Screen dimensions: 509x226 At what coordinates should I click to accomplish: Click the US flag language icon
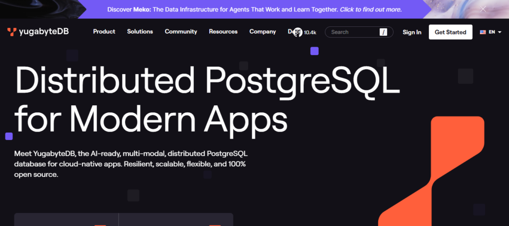tap(483, 32)
